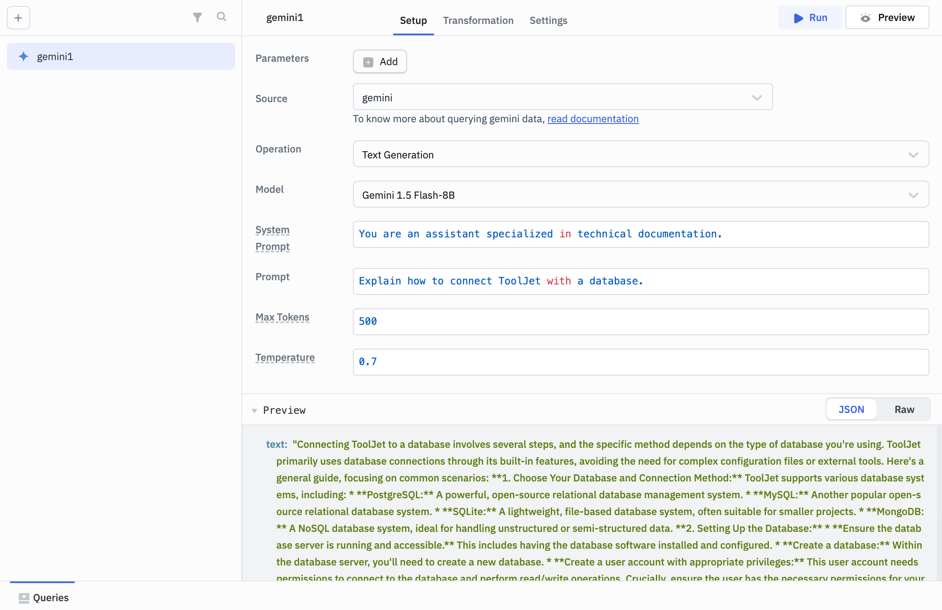Open the query filter funnel icon

[x=197, y=17]
